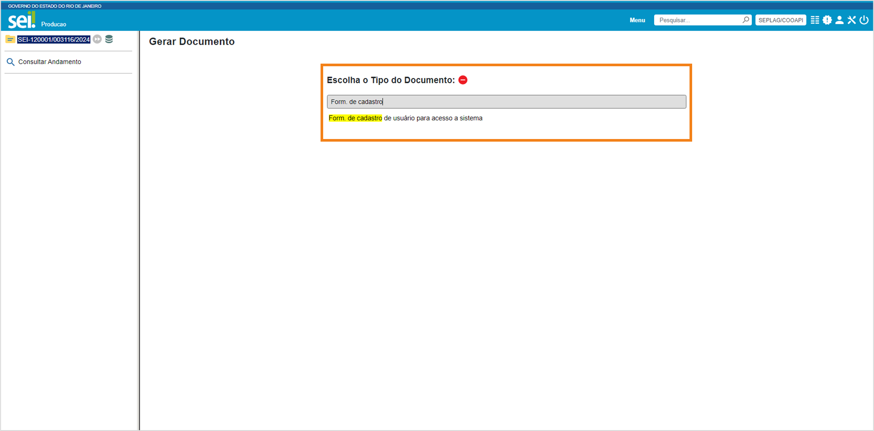
Task: Click the gray fast-forward icon beside the process number
Action: (x=97, y=39)
